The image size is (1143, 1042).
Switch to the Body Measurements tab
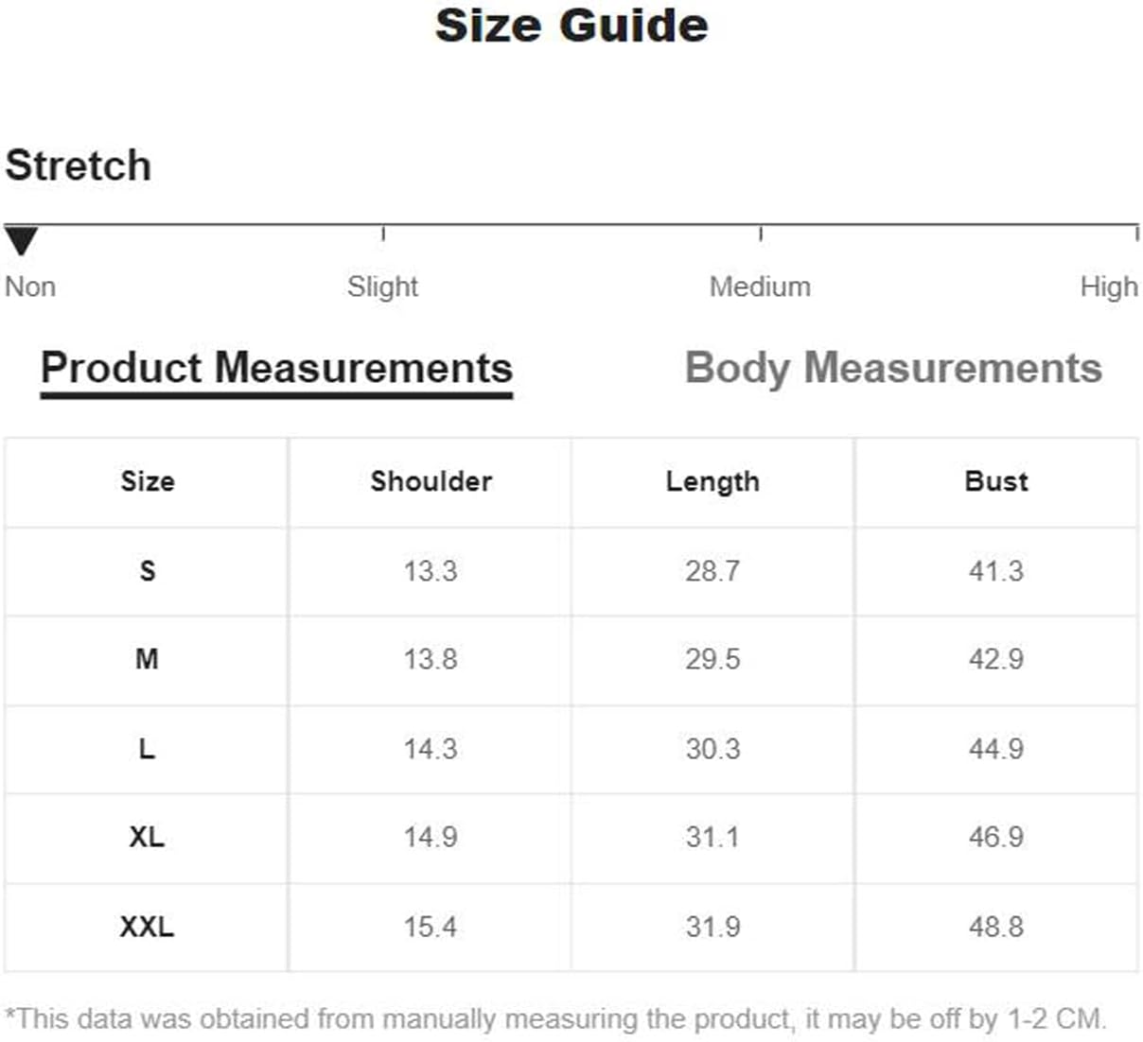coord(893,369)
